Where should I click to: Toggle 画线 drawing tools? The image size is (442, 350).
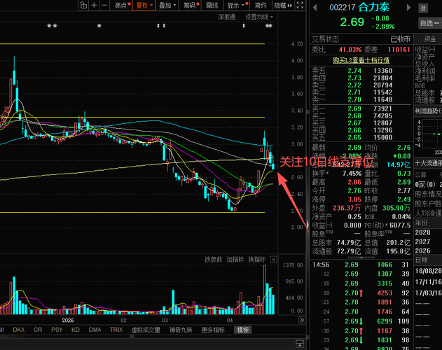coord(212,5)
